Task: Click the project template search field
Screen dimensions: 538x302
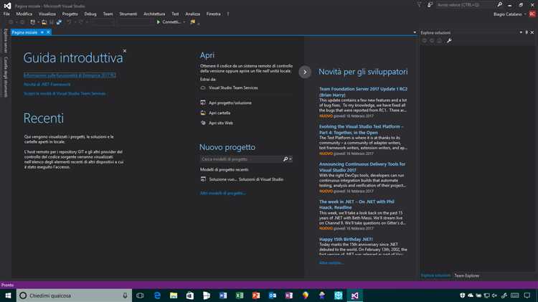Action: click(x=241, y=159)
